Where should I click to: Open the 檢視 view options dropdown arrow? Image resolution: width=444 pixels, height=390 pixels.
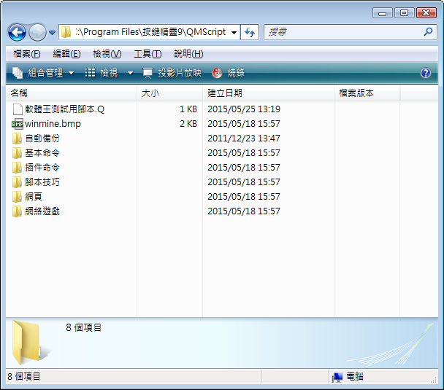(x=130, y=73)
